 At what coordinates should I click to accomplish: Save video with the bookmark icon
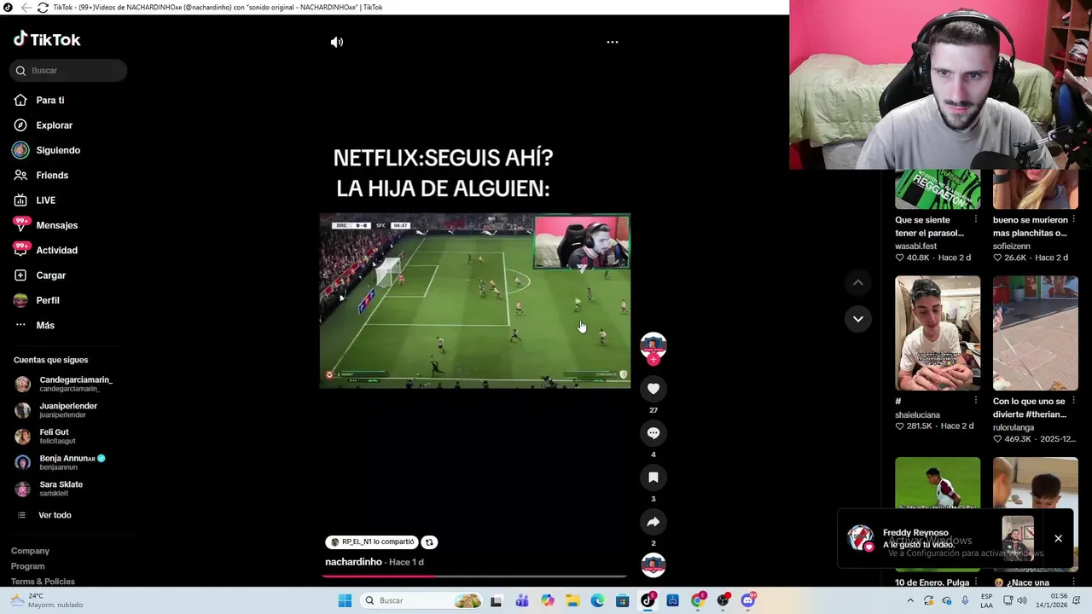(653, 478)
